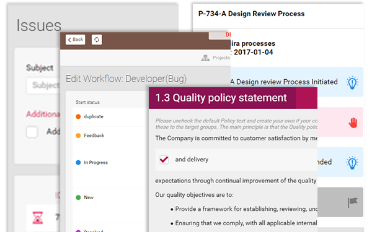Click the pink hourglass icon in Issues
The image size is (372, 232).
(x=38, y=218)
